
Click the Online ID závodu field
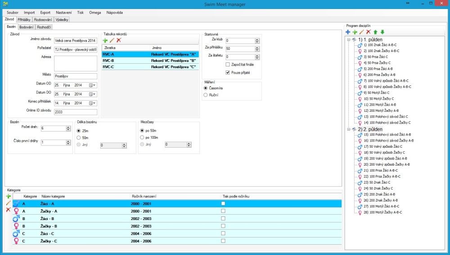pyautogui.click(x=76, y=112)
